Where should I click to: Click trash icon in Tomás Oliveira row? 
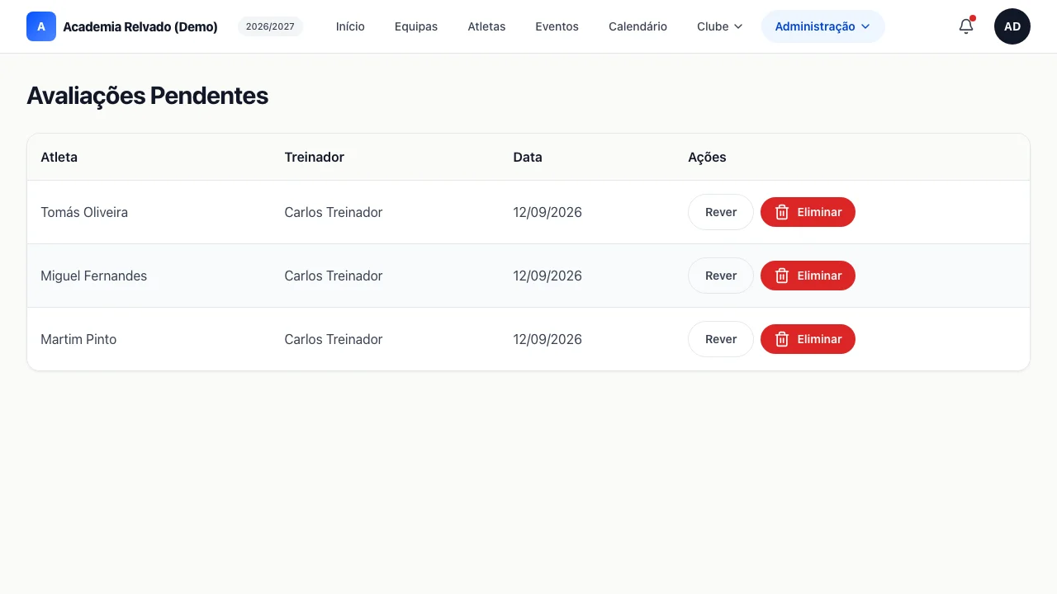(782, 212)
